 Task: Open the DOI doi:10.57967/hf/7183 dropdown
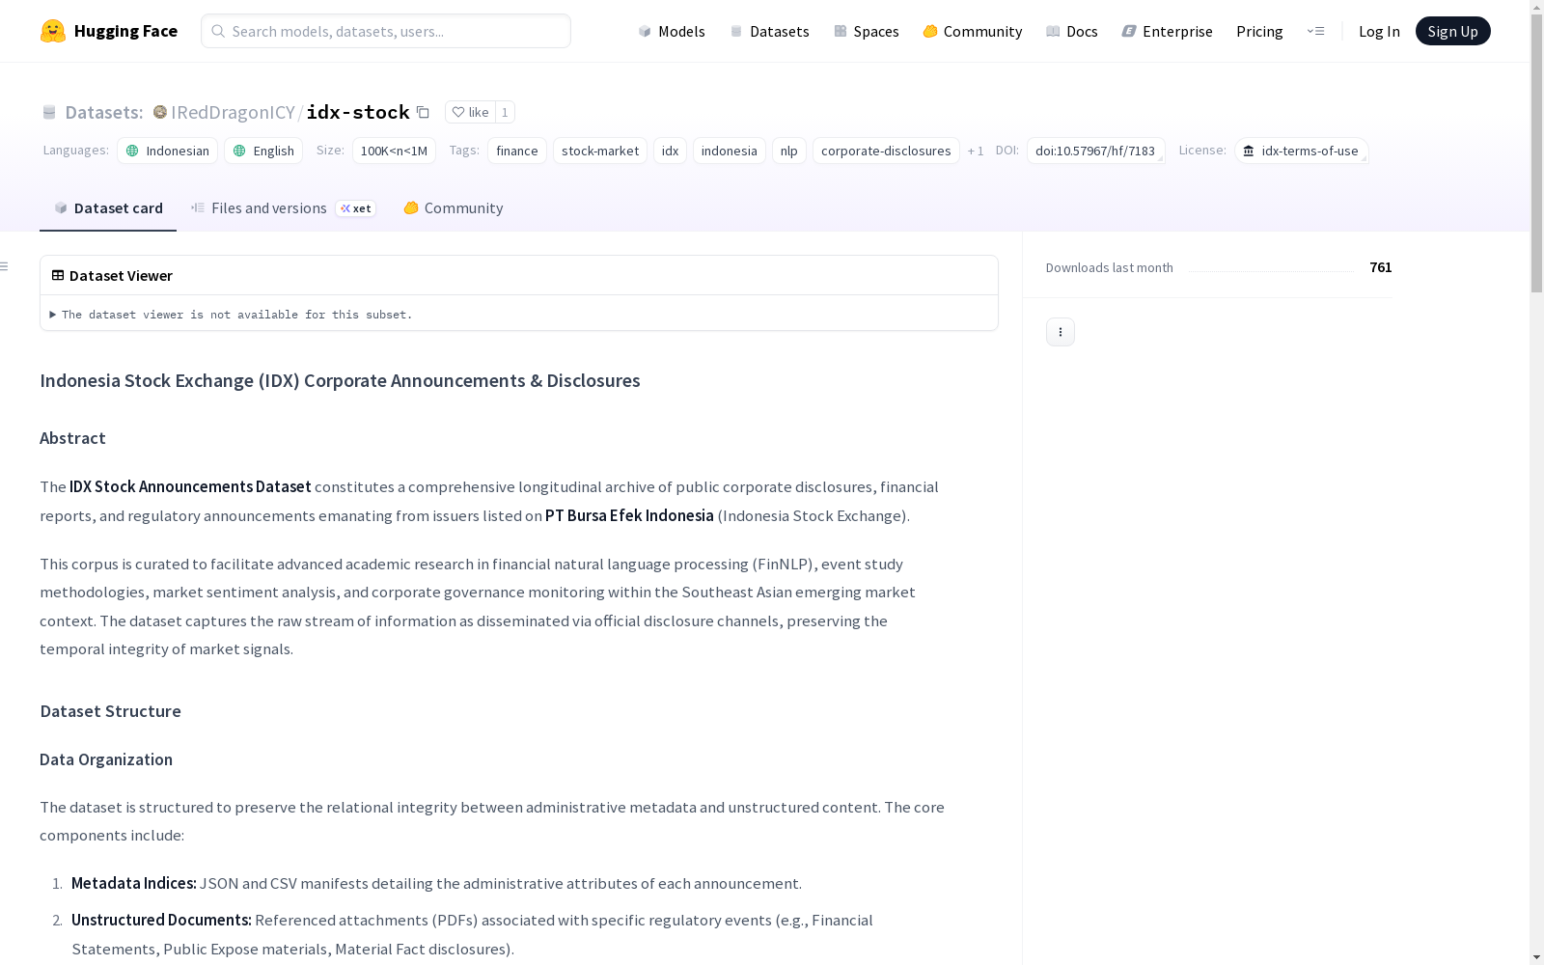1096,151
